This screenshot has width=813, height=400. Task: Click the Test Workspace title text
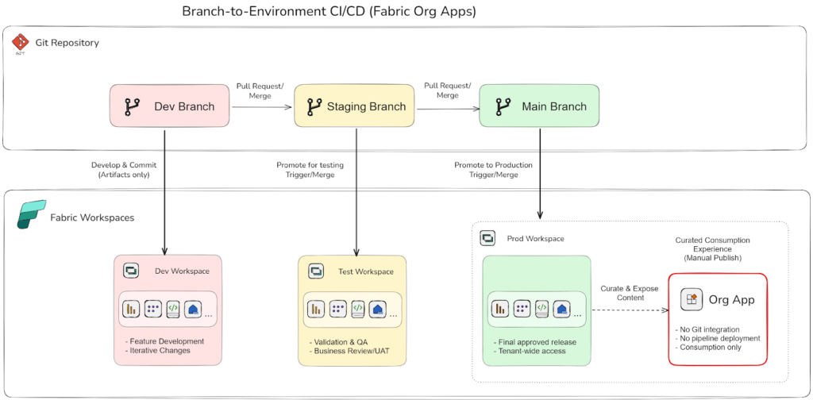coord(366,271)
